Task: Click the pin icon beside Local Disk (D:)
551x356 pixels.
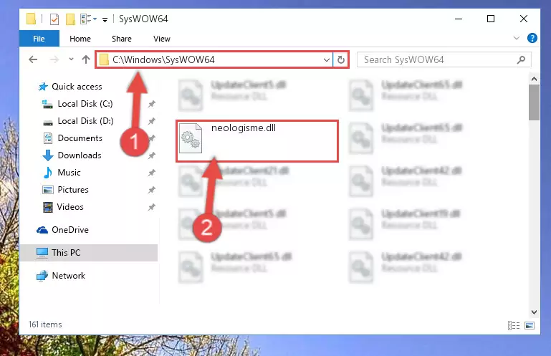Action: click(151, 121)
